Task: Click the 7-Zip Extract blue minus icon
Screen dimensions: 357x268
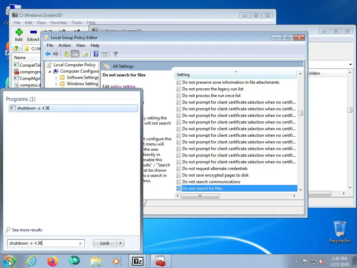Action: point(33,32)
